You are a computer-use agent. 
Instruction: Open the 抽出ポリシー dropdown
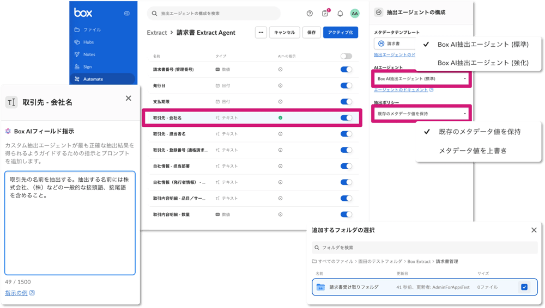[421, 114]
